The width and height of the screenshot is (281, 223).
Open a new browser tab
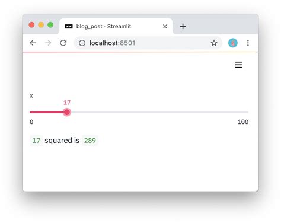pyautogui.click(x=183, y=26)
